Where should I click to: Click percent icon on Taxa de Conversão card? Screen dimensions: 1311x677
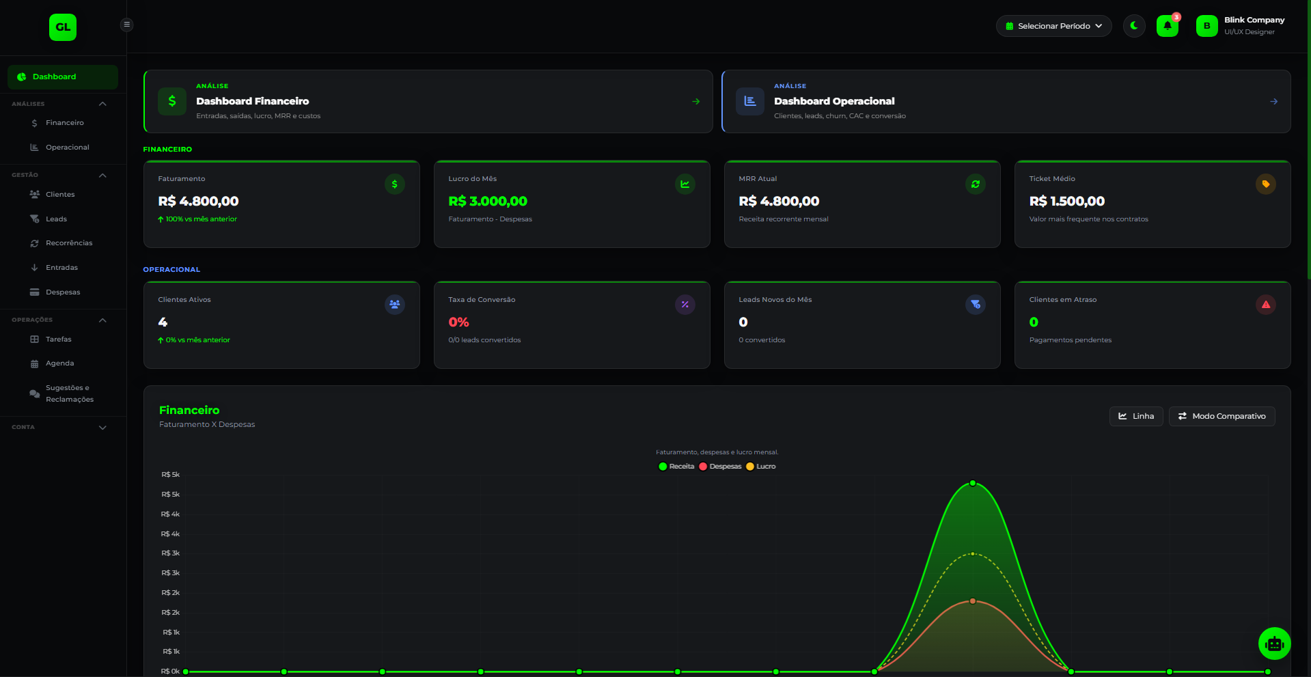click(685, 305)
